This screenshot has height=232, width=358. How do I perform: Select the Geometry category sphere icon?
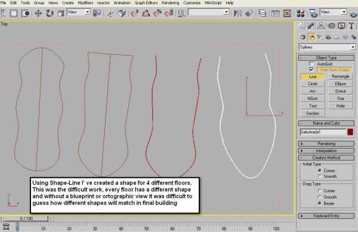click(303, 37)
